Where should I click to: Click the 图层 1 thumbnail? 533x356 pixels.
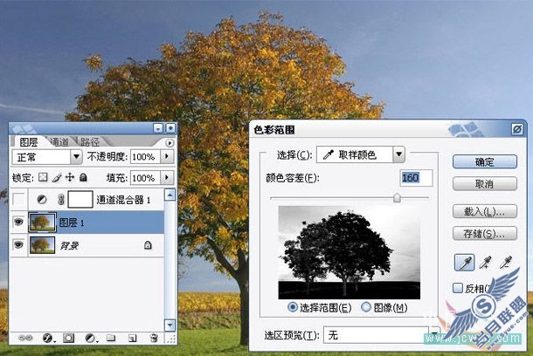pyautogui.click(x=42, y=222)
